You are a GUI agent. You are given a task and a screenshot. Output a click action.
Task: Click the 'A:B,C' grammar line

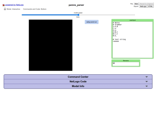[115, 32]
